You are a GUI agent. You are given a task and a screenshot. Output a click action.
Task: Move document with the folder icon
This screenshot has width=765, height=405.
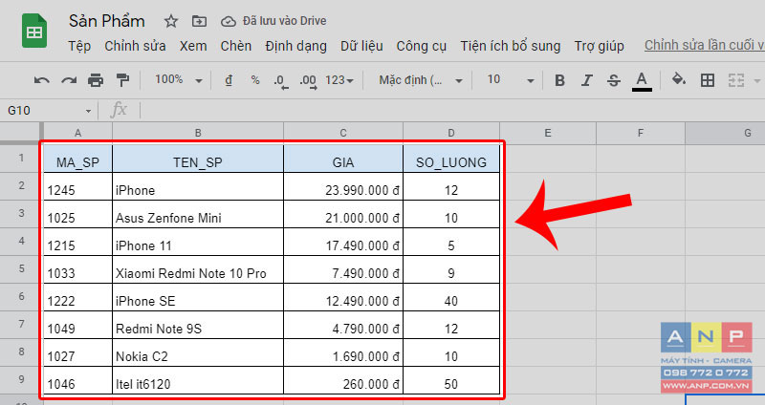click(199, 21)
